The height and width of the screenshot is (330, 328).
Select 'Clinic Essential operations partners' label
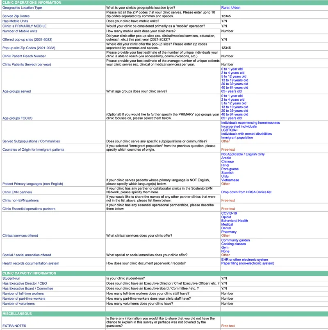[x=29, y=209]
